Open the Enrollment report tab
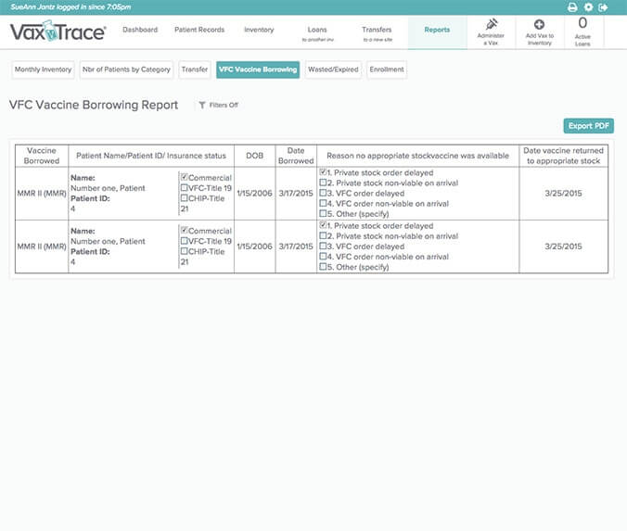The image size is (627, 531). point(386,70)
